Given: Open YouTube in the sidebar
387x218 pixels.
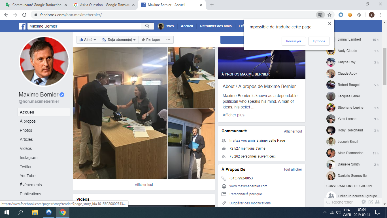Looking at the screenshot, I should click(28, 176).
